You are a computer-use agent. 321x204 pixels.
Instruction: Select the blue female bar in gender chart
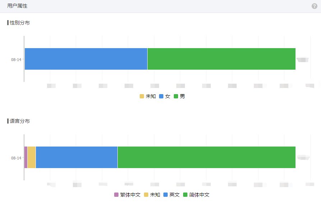tap(86, 59)
